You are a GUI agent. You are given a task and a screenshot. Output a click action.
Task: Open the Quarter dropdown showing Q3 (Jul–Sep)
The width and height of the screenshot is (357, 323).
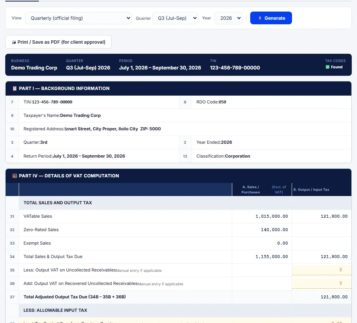pos(175,18)
